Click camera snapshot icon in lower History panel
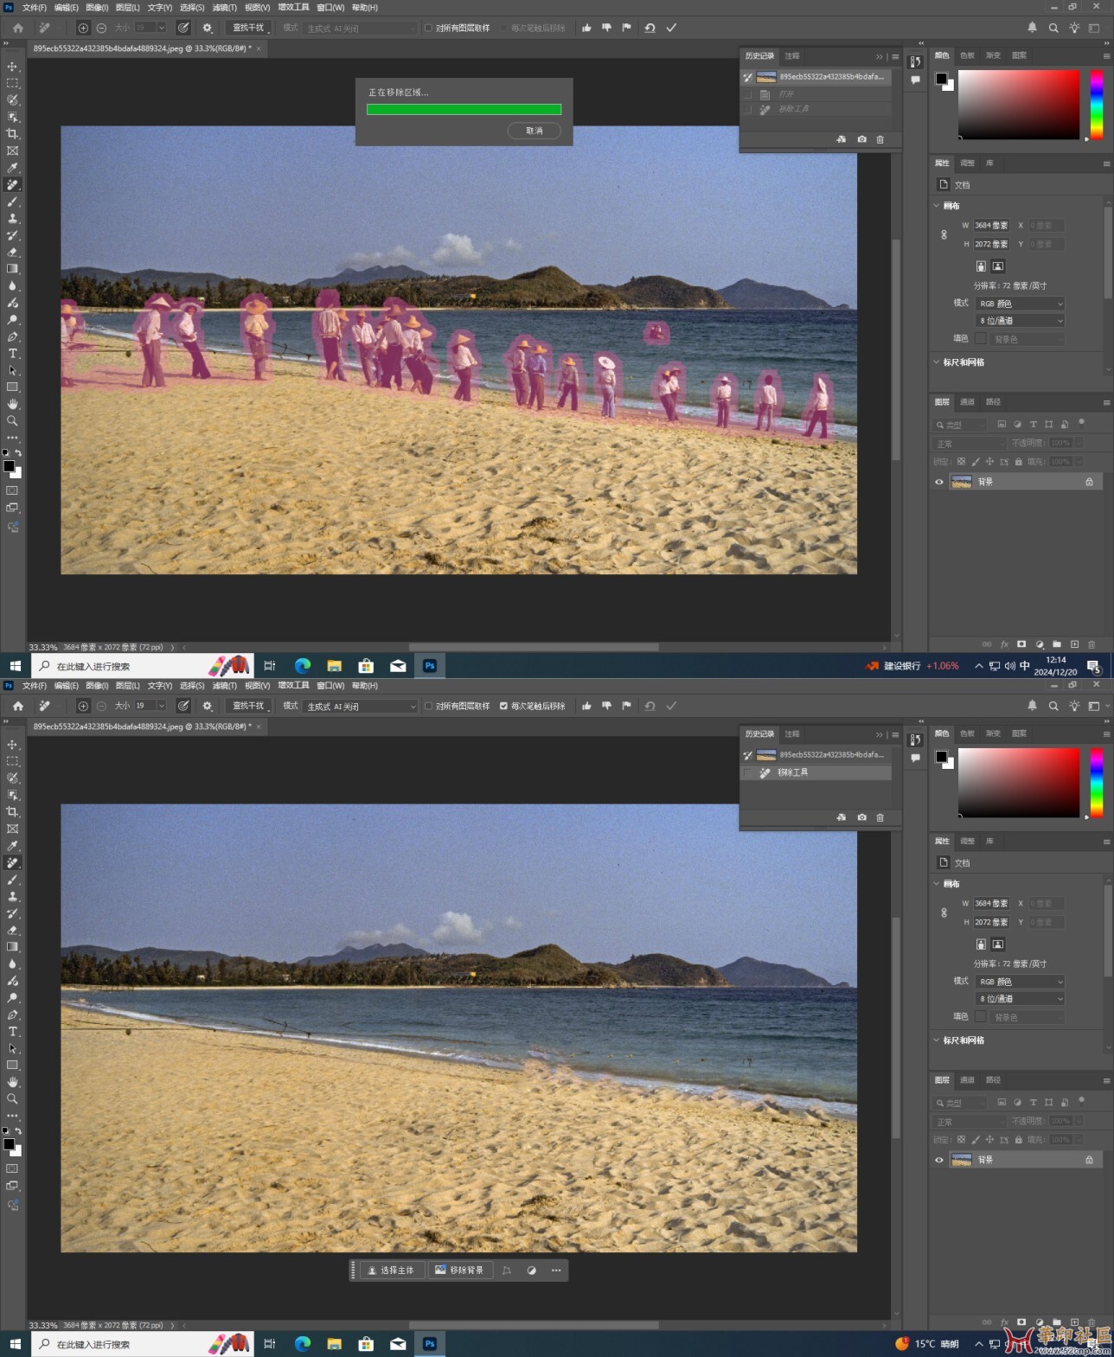The width and height of the screenshot is (1114, 1357). pos(861,817)
